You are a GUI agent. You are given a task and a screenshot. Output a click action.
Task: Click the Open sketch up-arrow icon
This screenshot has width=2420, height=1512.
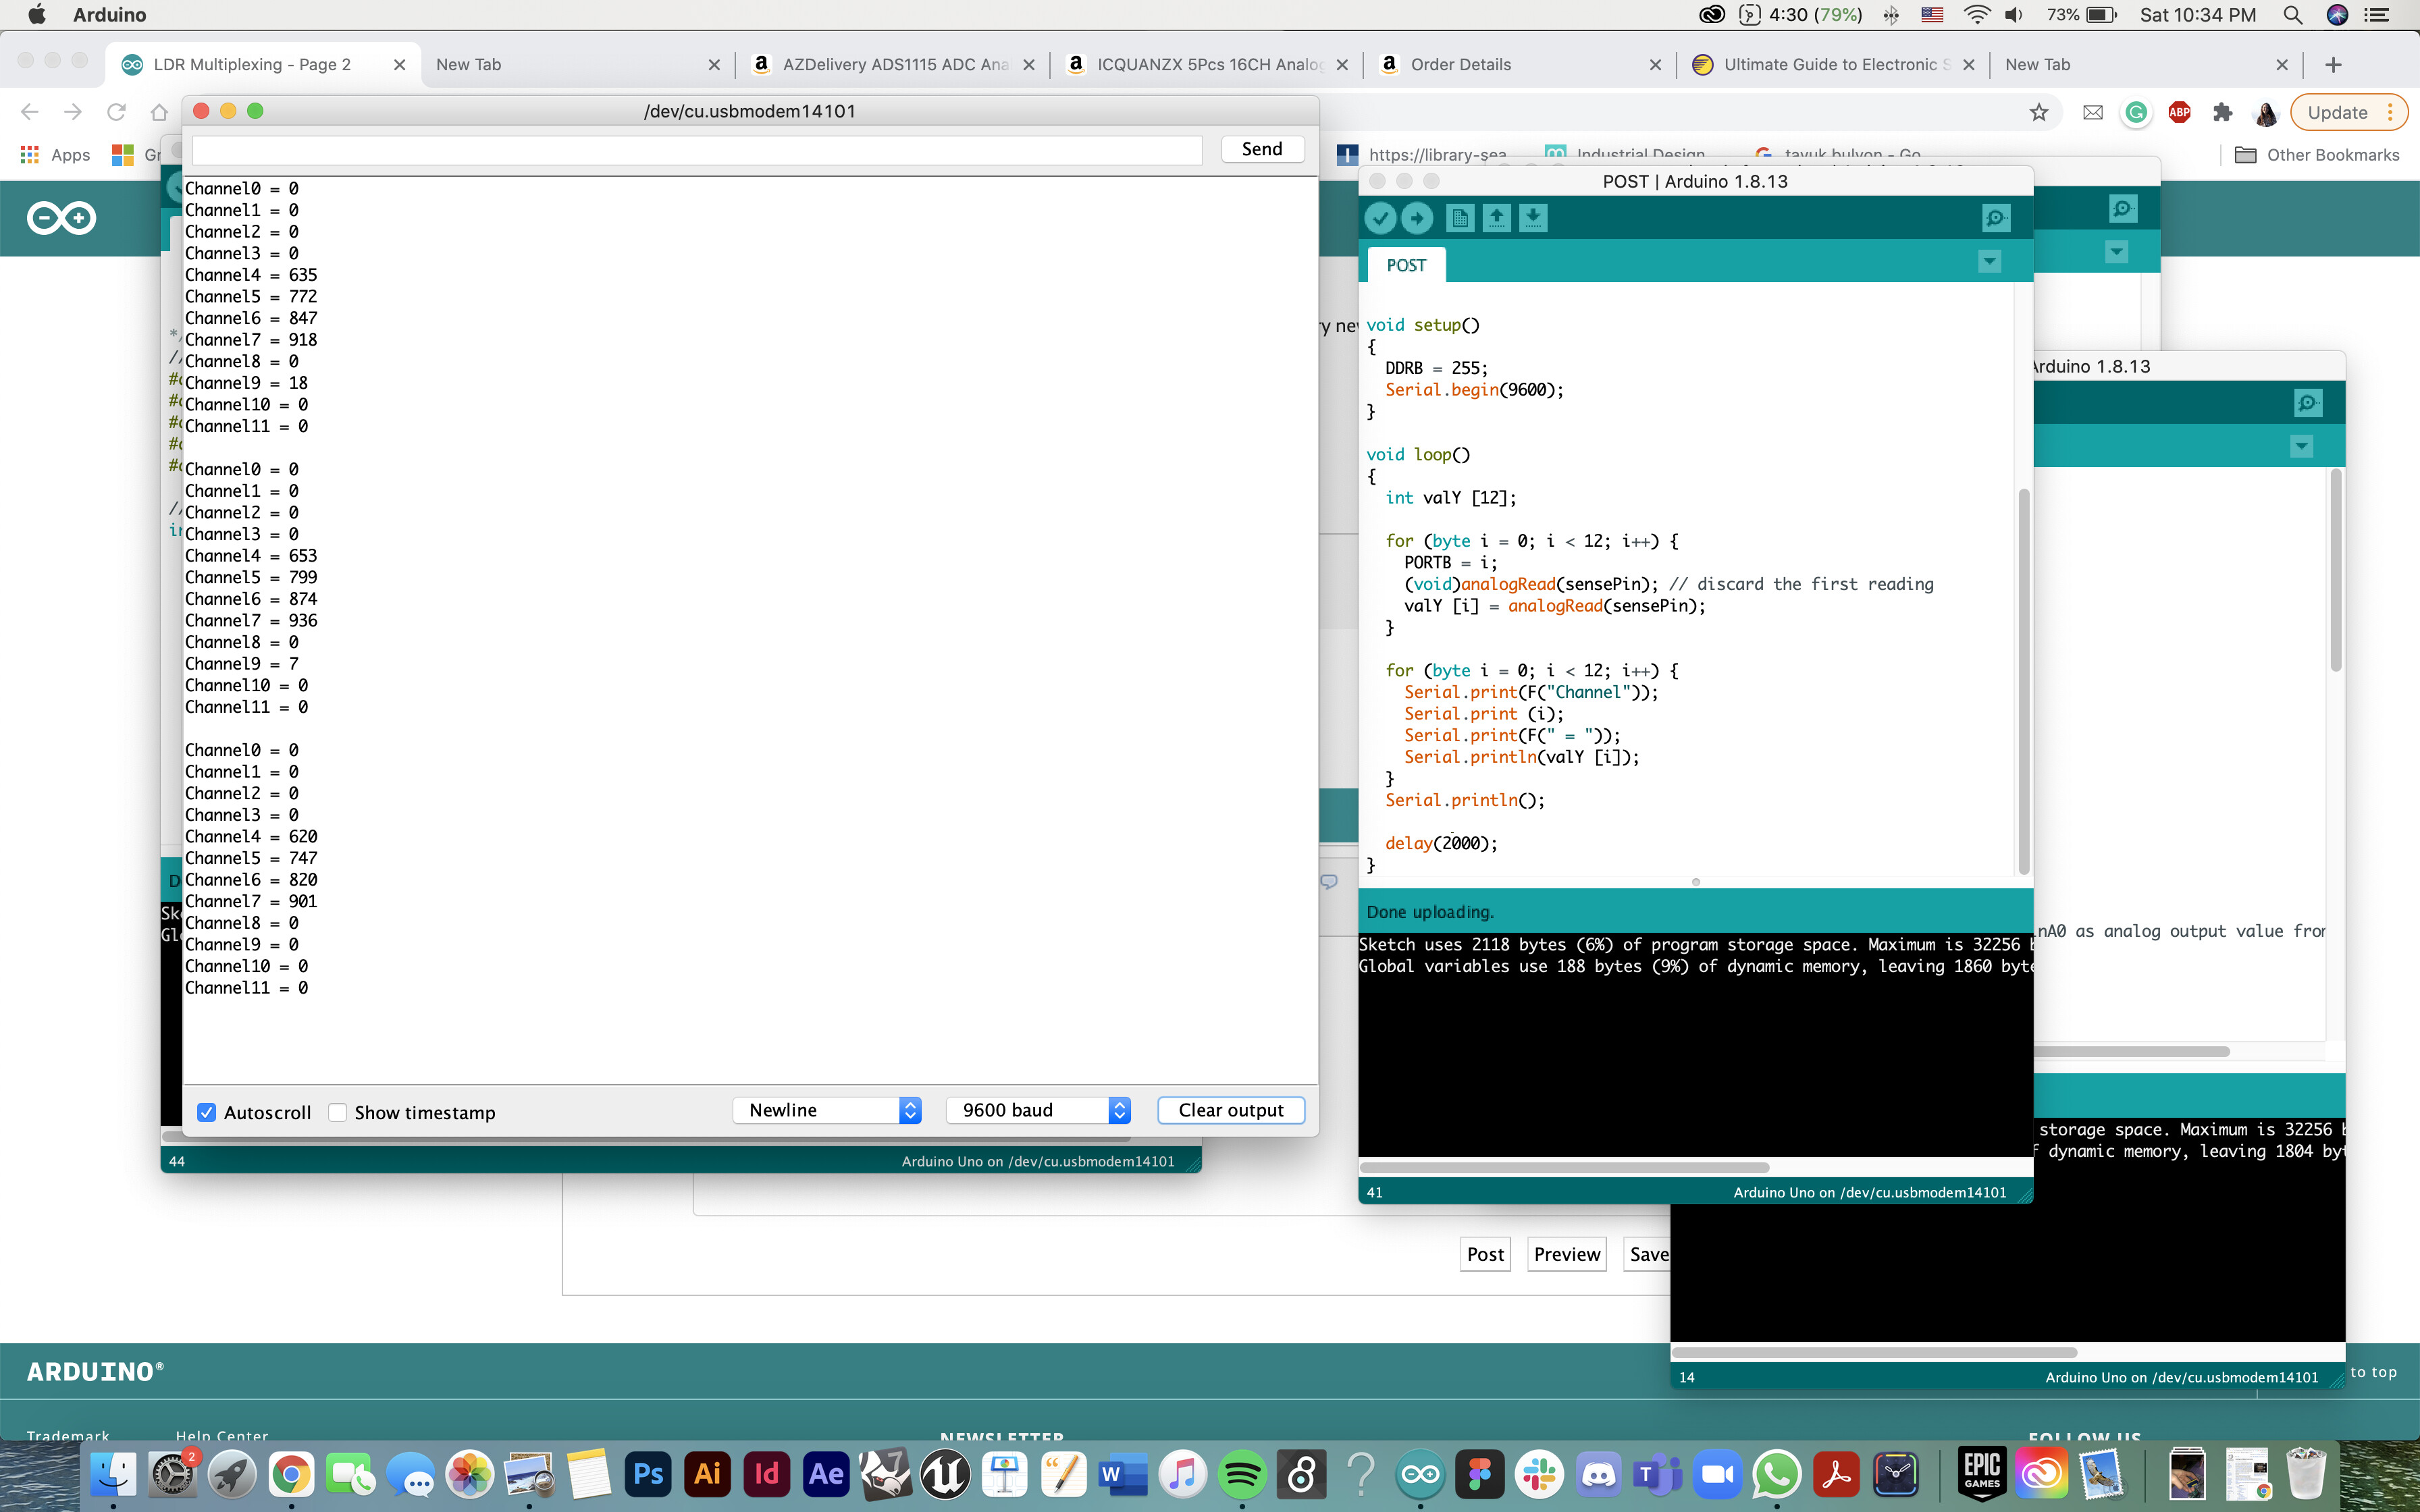(1496, 218)
